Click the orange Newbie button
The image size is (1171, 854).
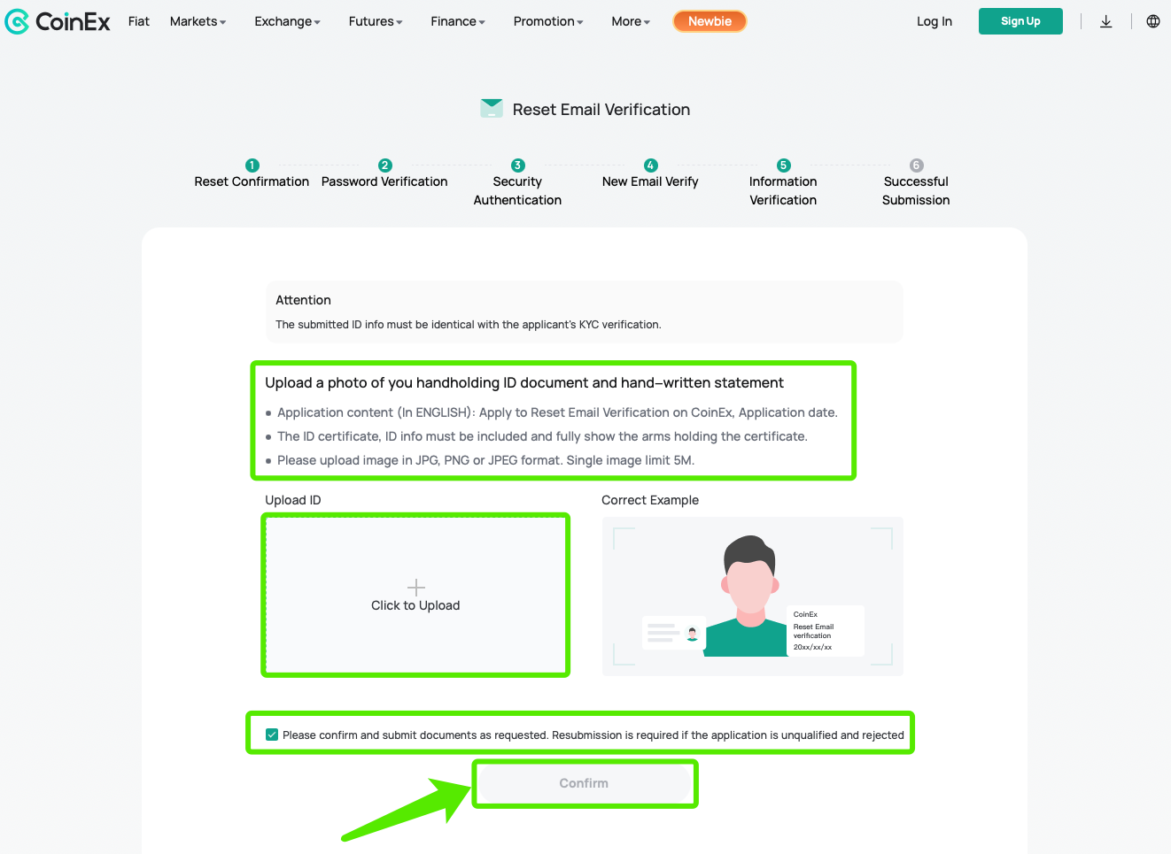click(710, 21)
